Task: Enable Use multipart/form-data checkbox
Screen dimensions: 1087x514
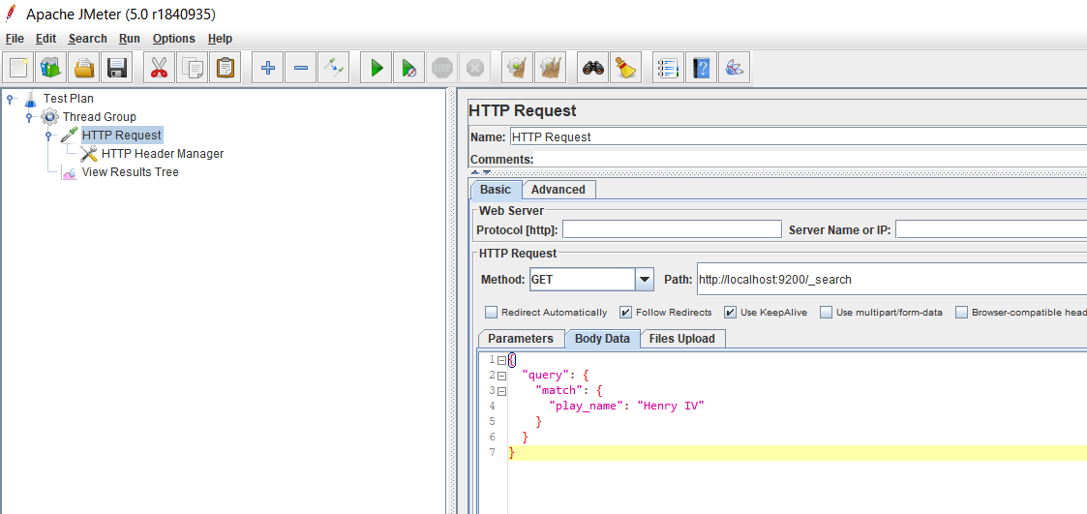Action: click(x=826, y=312)
